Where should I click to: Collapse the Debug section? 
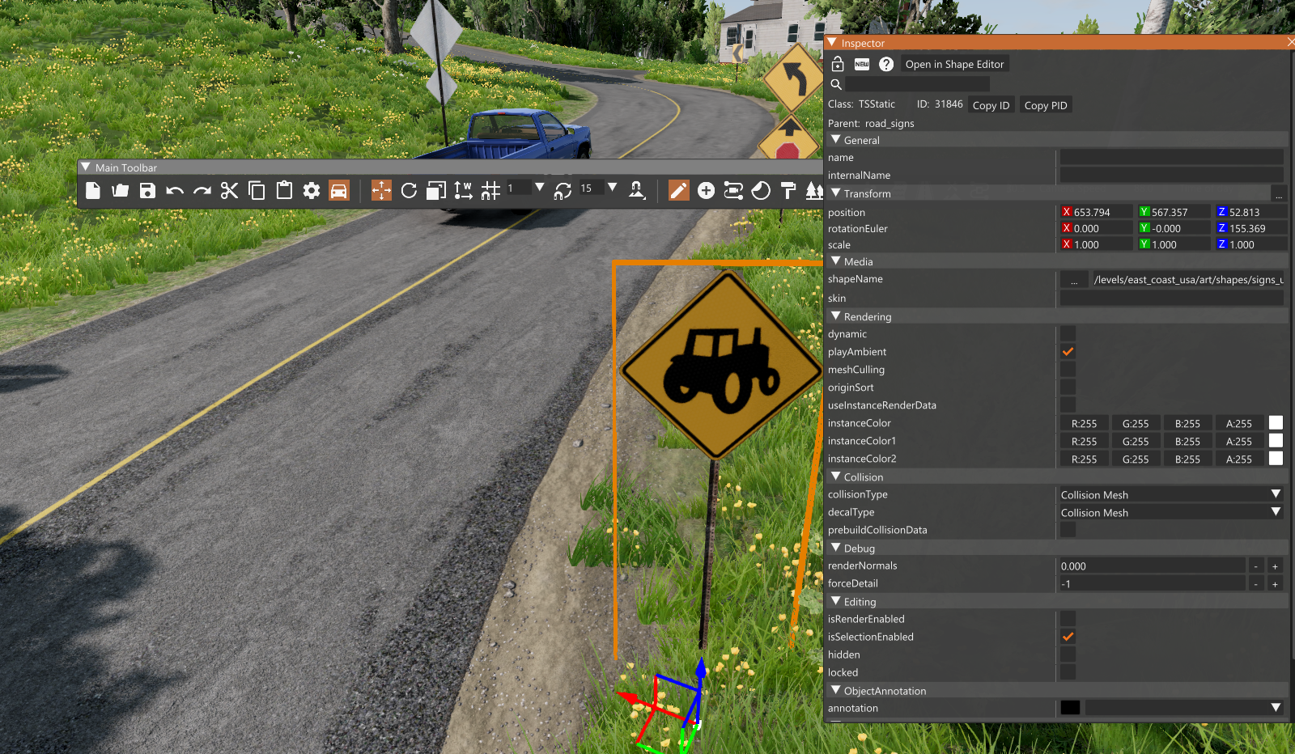[836, 548]
